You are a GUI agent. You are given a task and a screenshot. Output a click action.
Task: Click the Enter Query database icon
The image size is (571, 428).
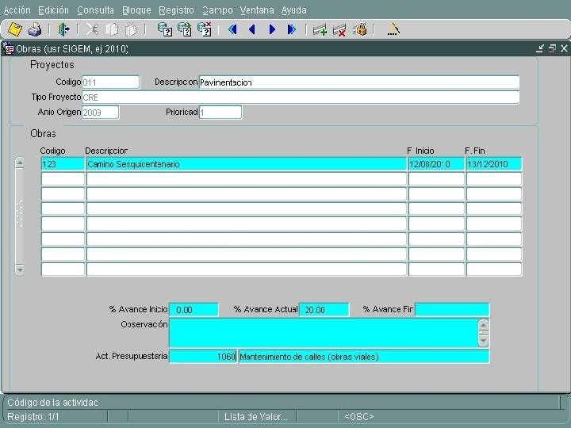(165, 29)
